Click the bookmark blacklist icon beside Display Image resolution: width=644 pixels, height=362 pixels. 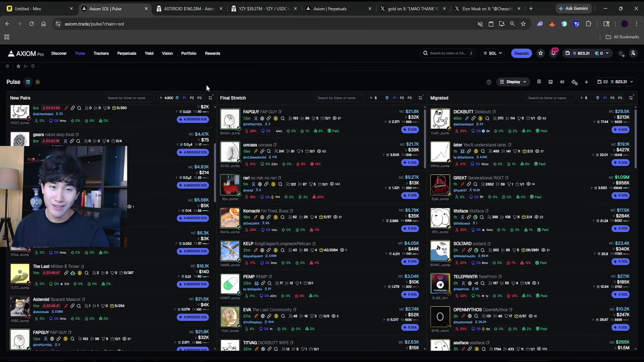pos(539,82)
